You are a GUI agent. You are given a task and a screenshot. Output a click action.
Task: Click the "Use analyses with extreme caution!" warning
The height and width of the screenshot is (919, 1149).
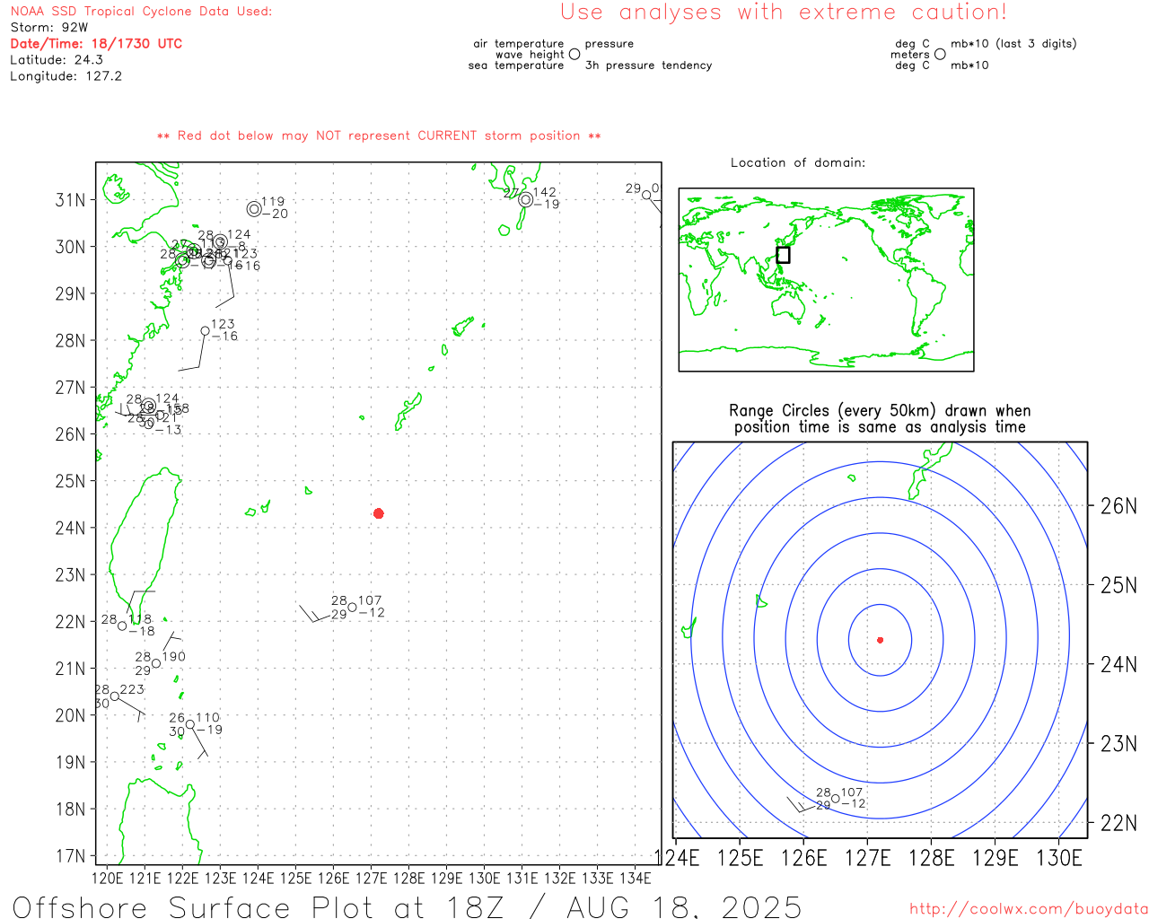tap(784, 13)
